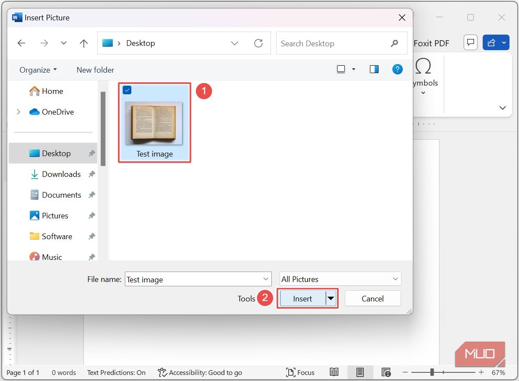Image resolution: width=519 pixels, height=381 pixels.
Task: Refresh the Desktop folder listing
Action: [x=258, y=43]
